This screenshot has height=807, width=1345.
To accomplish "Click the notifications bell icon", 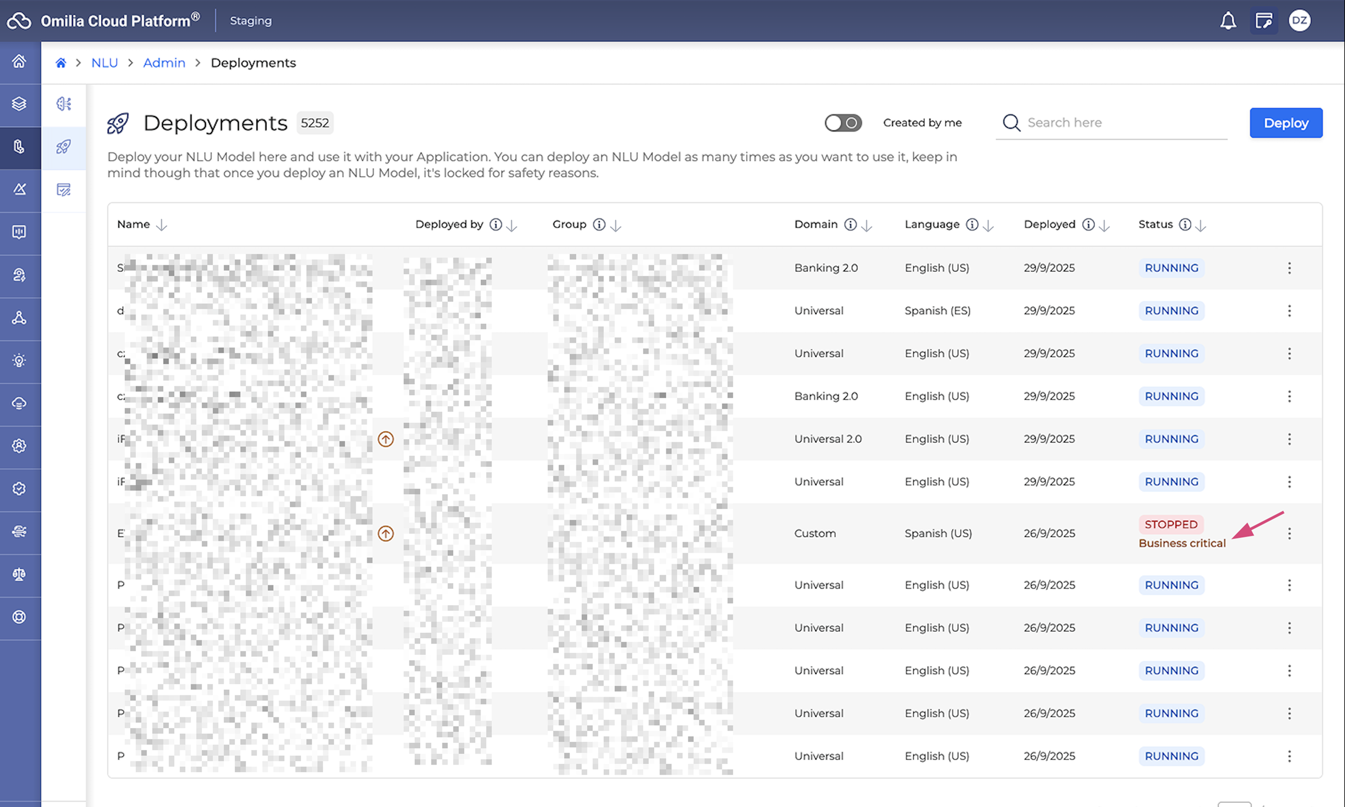I will tap(1228, 21).
